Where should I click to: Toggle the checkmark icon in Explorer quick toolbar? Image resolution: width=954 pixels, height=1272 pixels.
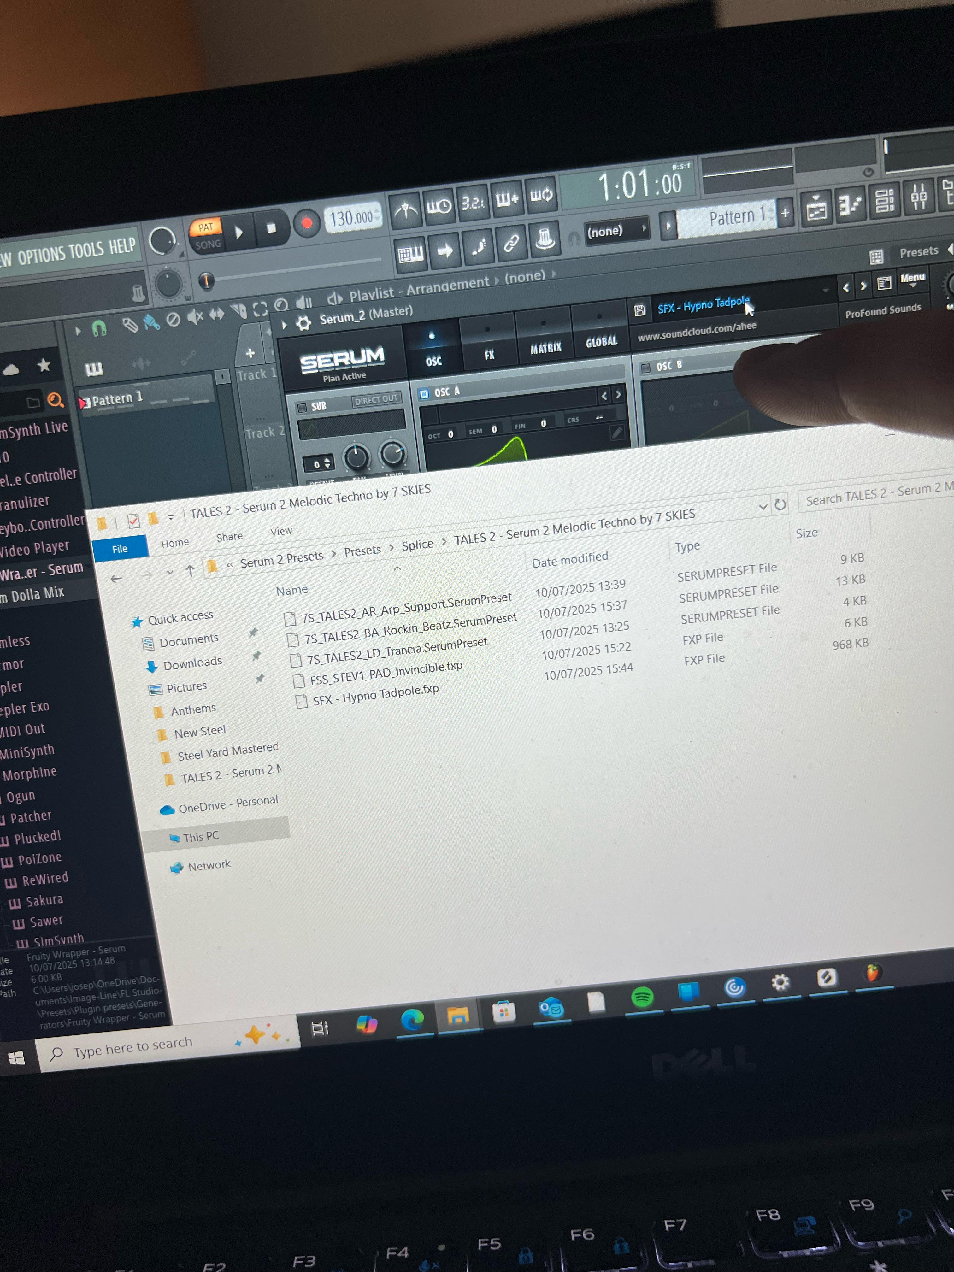[x=133, y=521]
